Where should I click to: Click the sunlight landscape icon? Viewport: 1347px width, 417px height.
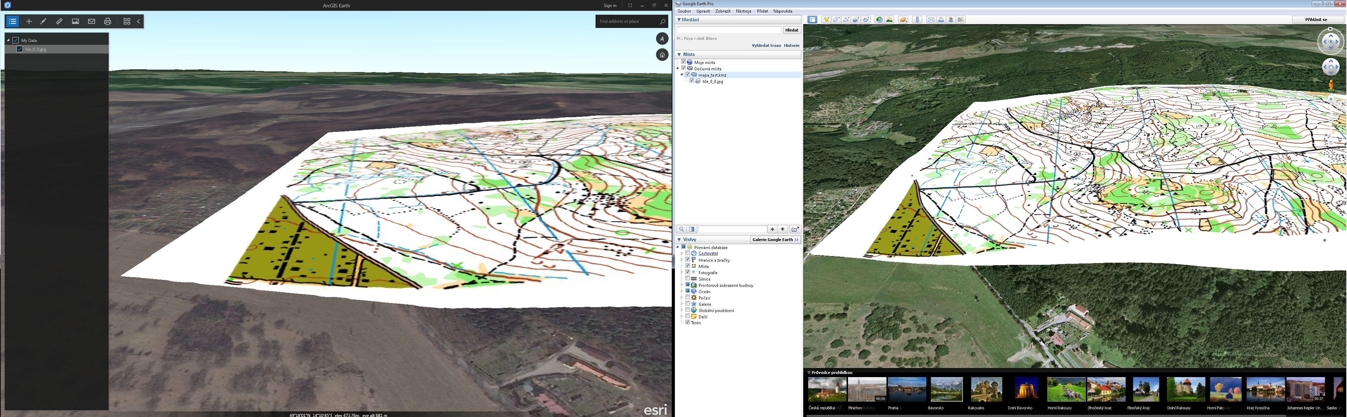(x=890, y=20)
